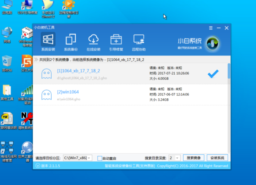Open 远程控制向日葵 desktop shortcut

(69, 9)
